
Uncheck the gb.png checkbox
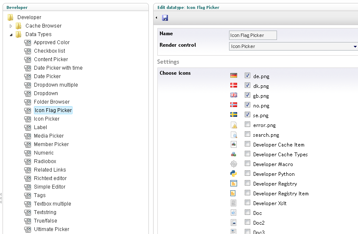click(x=247, y=95)
